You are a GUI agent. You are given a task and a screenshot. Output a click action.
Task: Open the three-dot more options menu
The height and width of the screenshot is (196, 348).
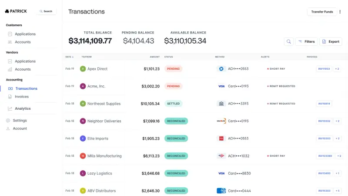coord(340,12)
